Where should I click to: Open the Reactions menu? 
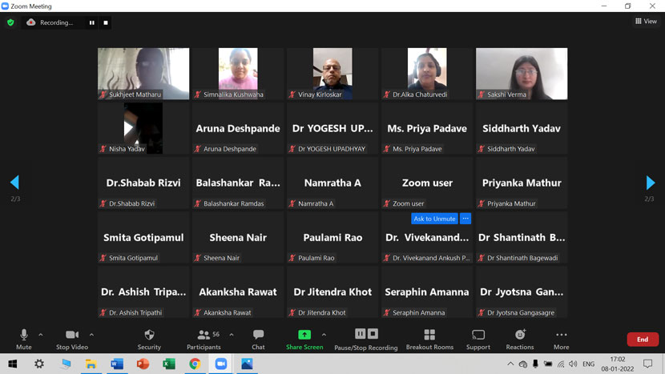pyautogui.click(x=520, y=335)
